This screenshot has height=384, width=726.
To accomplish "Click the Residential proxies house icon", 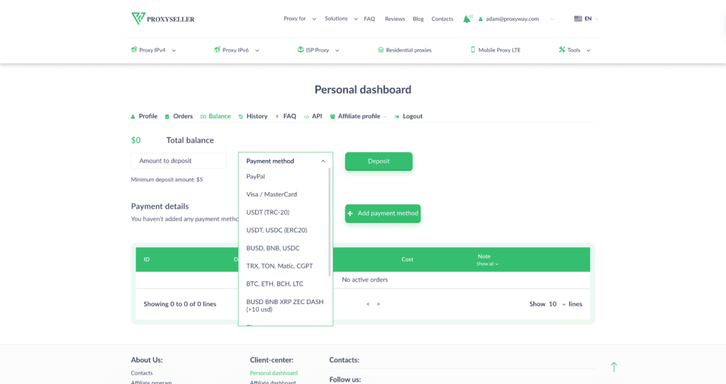I will pos(381,50).
